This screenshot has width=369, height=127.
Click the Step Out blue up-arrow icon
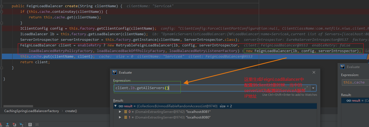click(x=7, y=124)
